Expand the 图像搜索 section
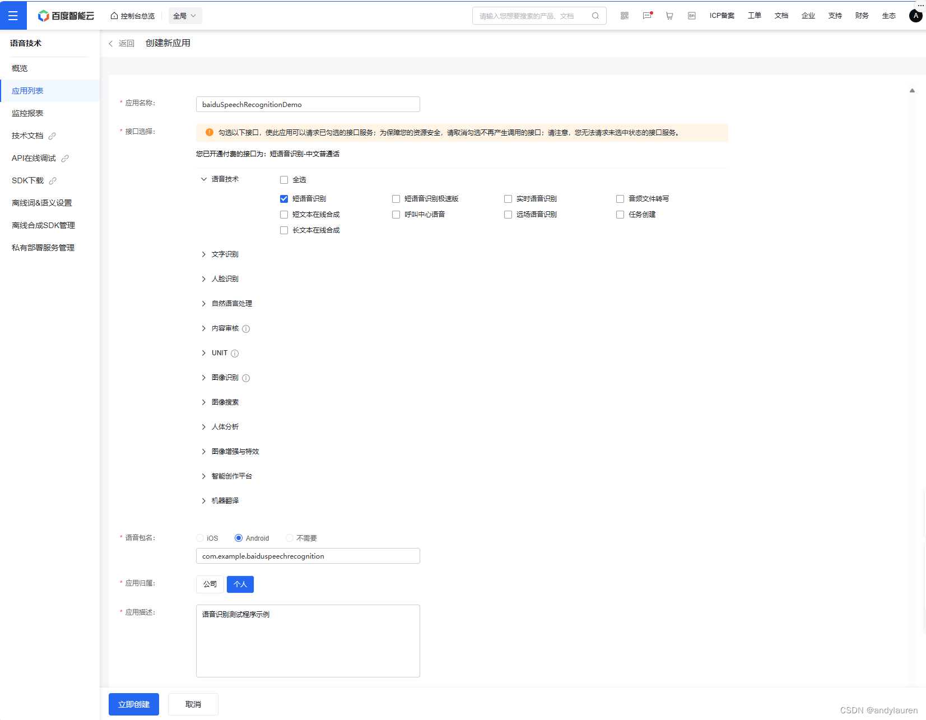This screenshot has height=720, width=926. 204,402
